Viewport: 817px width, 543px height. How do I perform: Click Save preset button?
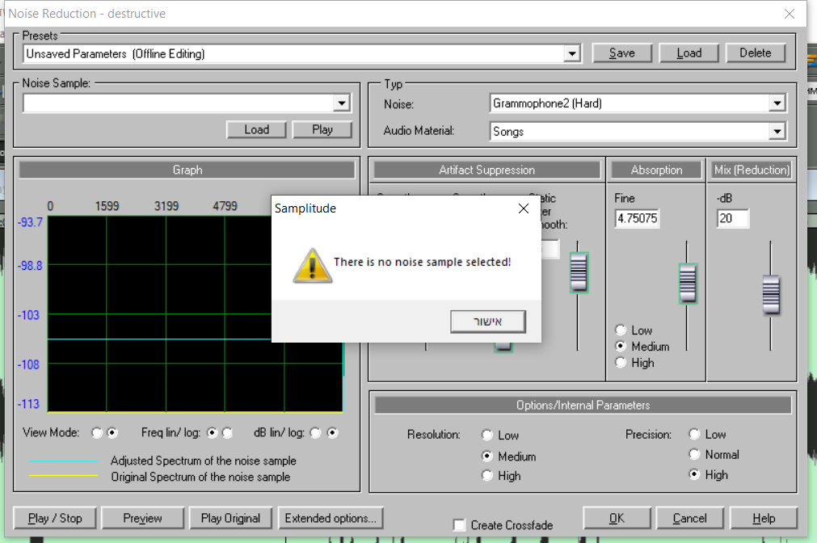click(x=622, y=53)
